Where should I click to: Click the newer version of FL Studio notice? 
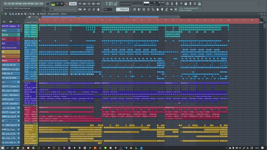point(190,9)
